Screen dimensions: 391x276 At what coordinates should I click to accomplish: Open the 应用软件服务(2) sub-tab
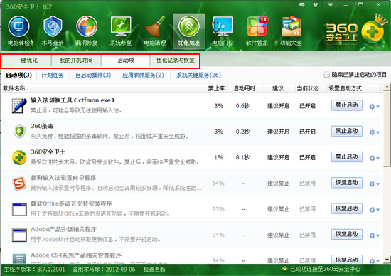(x=143, y=75)
